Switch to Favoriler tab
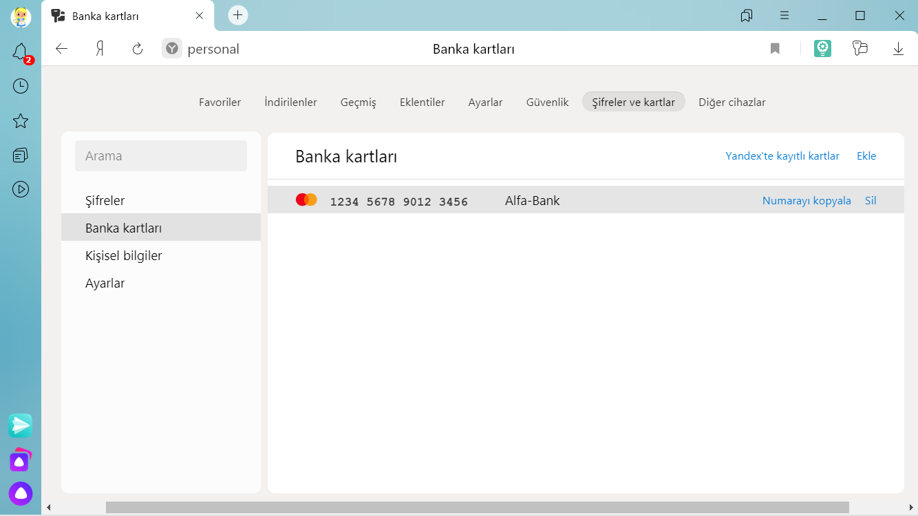918x516 pixels. pos(220,103)
